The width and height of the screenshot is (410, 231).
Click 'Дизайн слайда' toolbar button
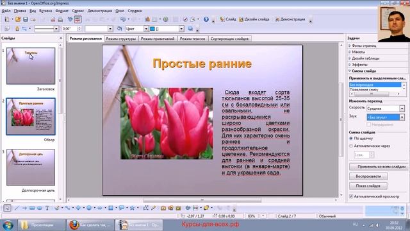pyautogui.click(x=254, y=19)
